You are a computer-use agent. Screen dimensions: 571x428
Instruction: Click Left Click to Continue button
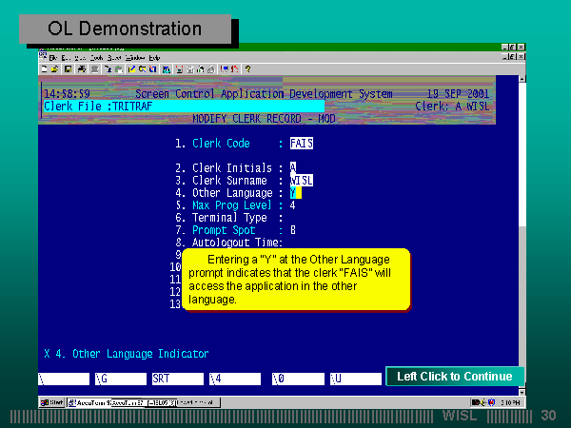(454, 377)
